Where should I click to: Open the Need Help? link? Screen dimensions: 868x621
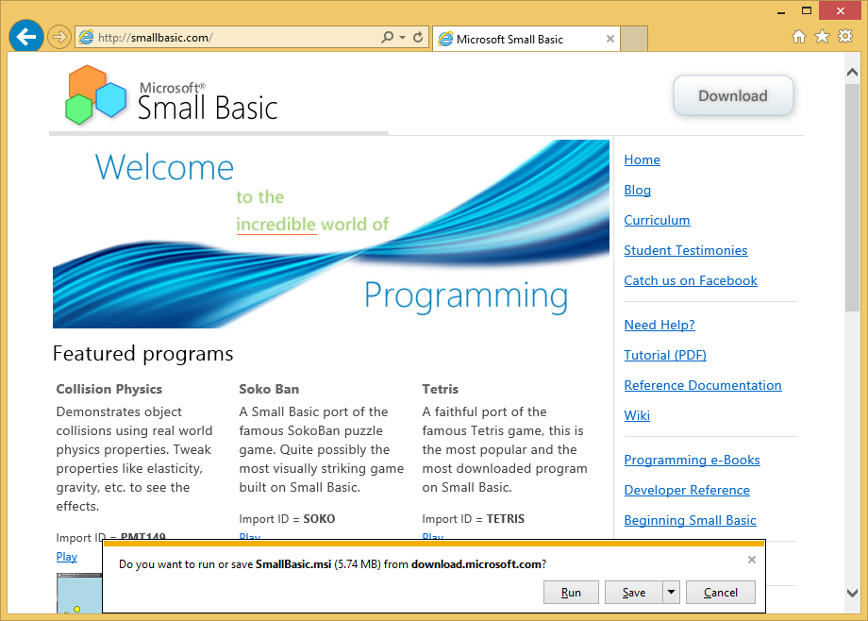[x=659, y=326]
